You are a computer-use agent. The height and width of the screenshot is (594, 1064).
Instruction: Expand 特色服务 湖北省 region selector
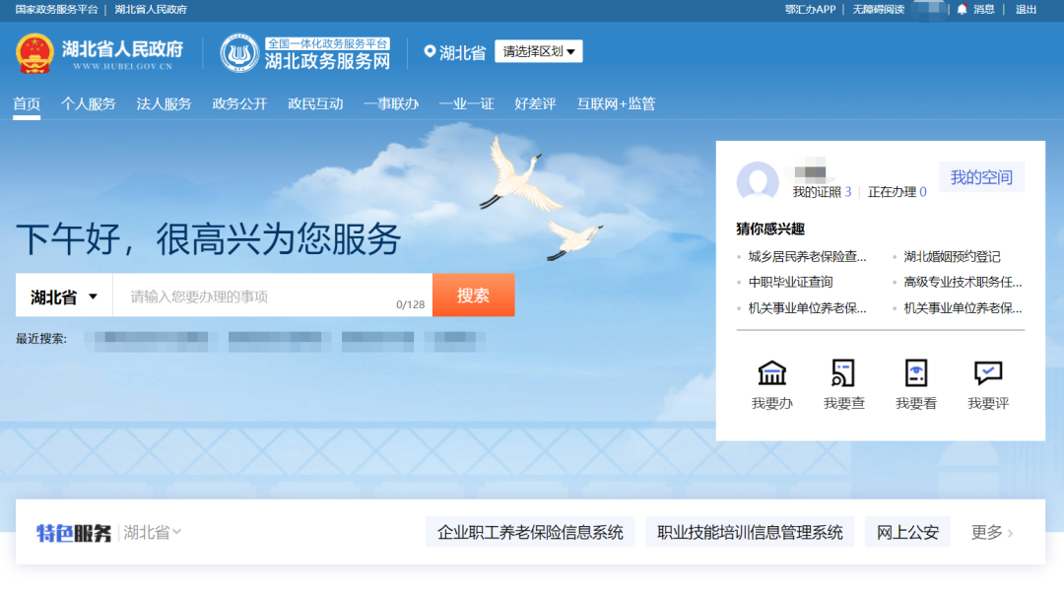153,533
